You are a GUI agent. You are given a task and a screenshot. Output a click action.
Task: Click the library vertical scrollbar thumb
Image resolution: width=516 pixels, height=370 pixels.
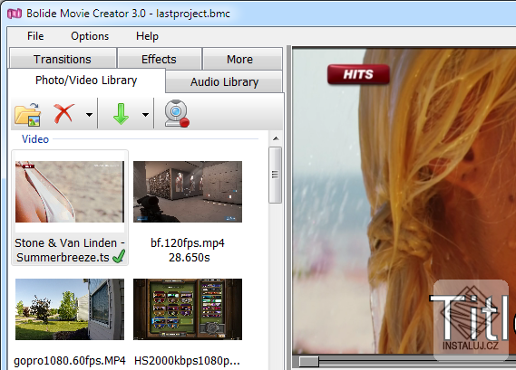tap(275, 175)
